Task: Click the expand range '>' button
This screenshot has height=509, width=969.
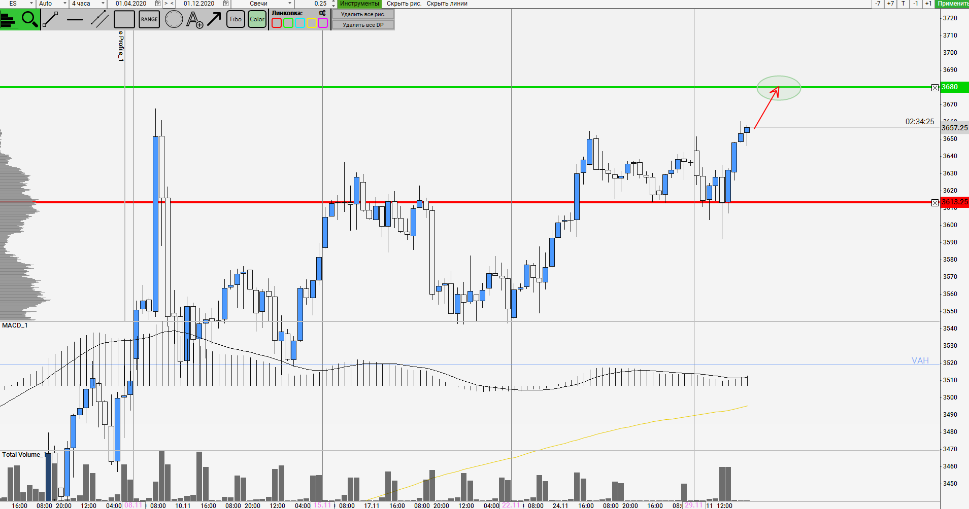Action: coord(166,4)
